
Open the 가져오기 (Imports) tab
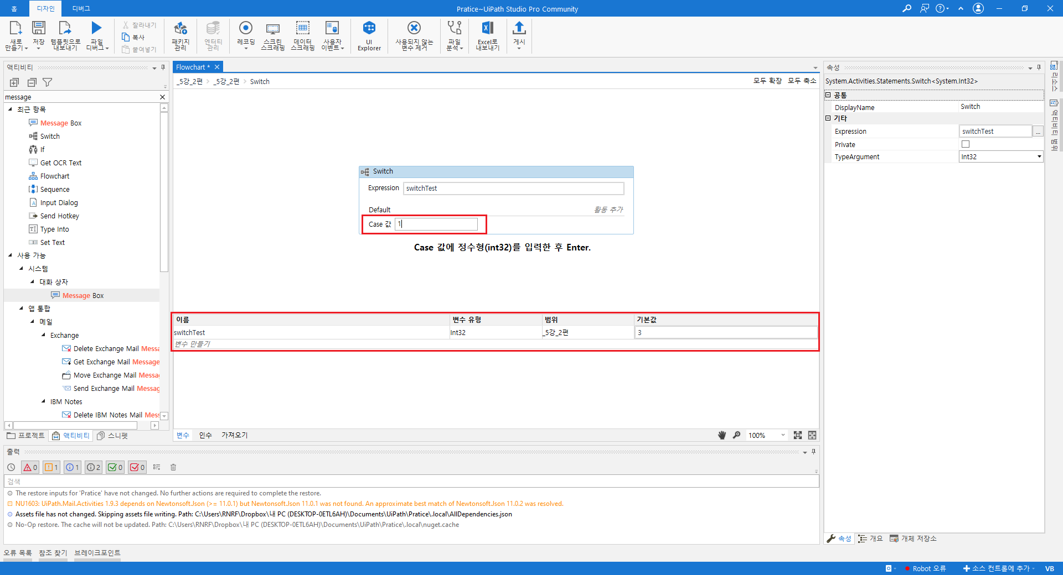coord(235,435)
